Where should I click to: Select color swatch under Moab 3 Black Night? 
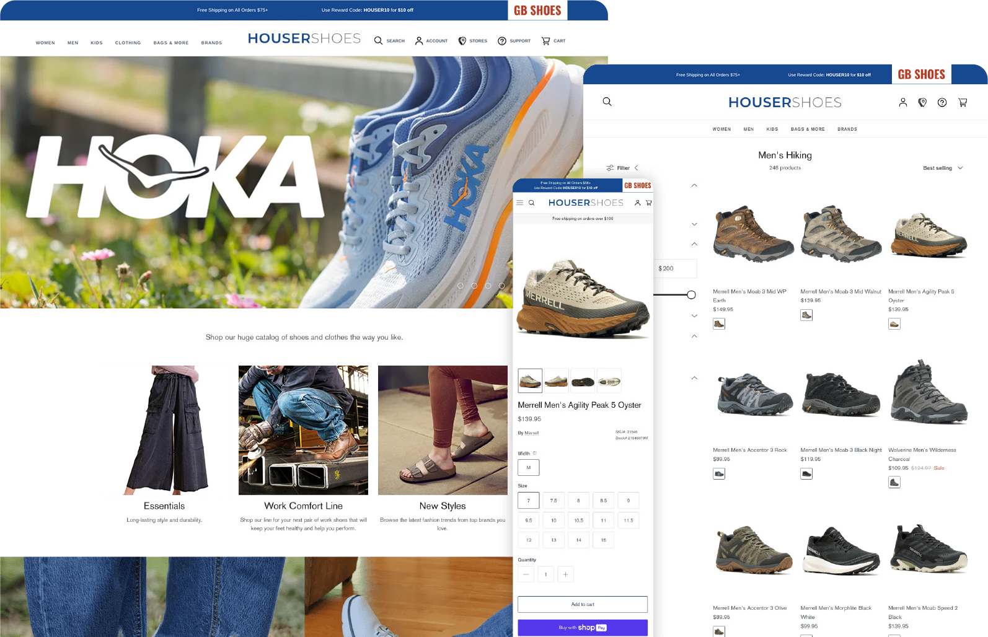tap(806, 474)
